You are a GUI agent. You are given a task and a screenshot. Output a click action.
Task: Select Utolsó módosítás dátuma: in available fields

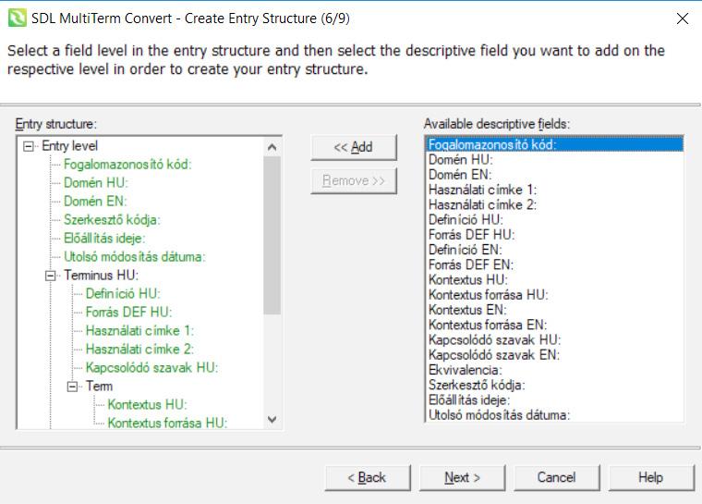click(x=554, y=415)
